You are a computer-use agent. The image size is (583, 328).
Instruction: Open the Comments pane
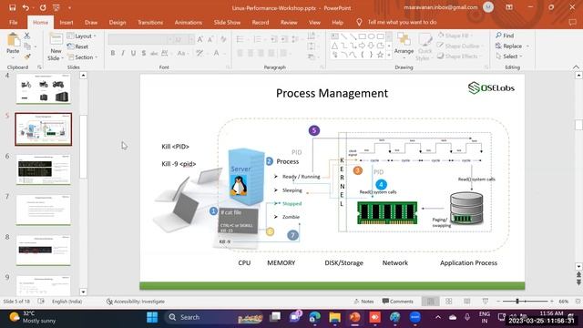point(397,302)
